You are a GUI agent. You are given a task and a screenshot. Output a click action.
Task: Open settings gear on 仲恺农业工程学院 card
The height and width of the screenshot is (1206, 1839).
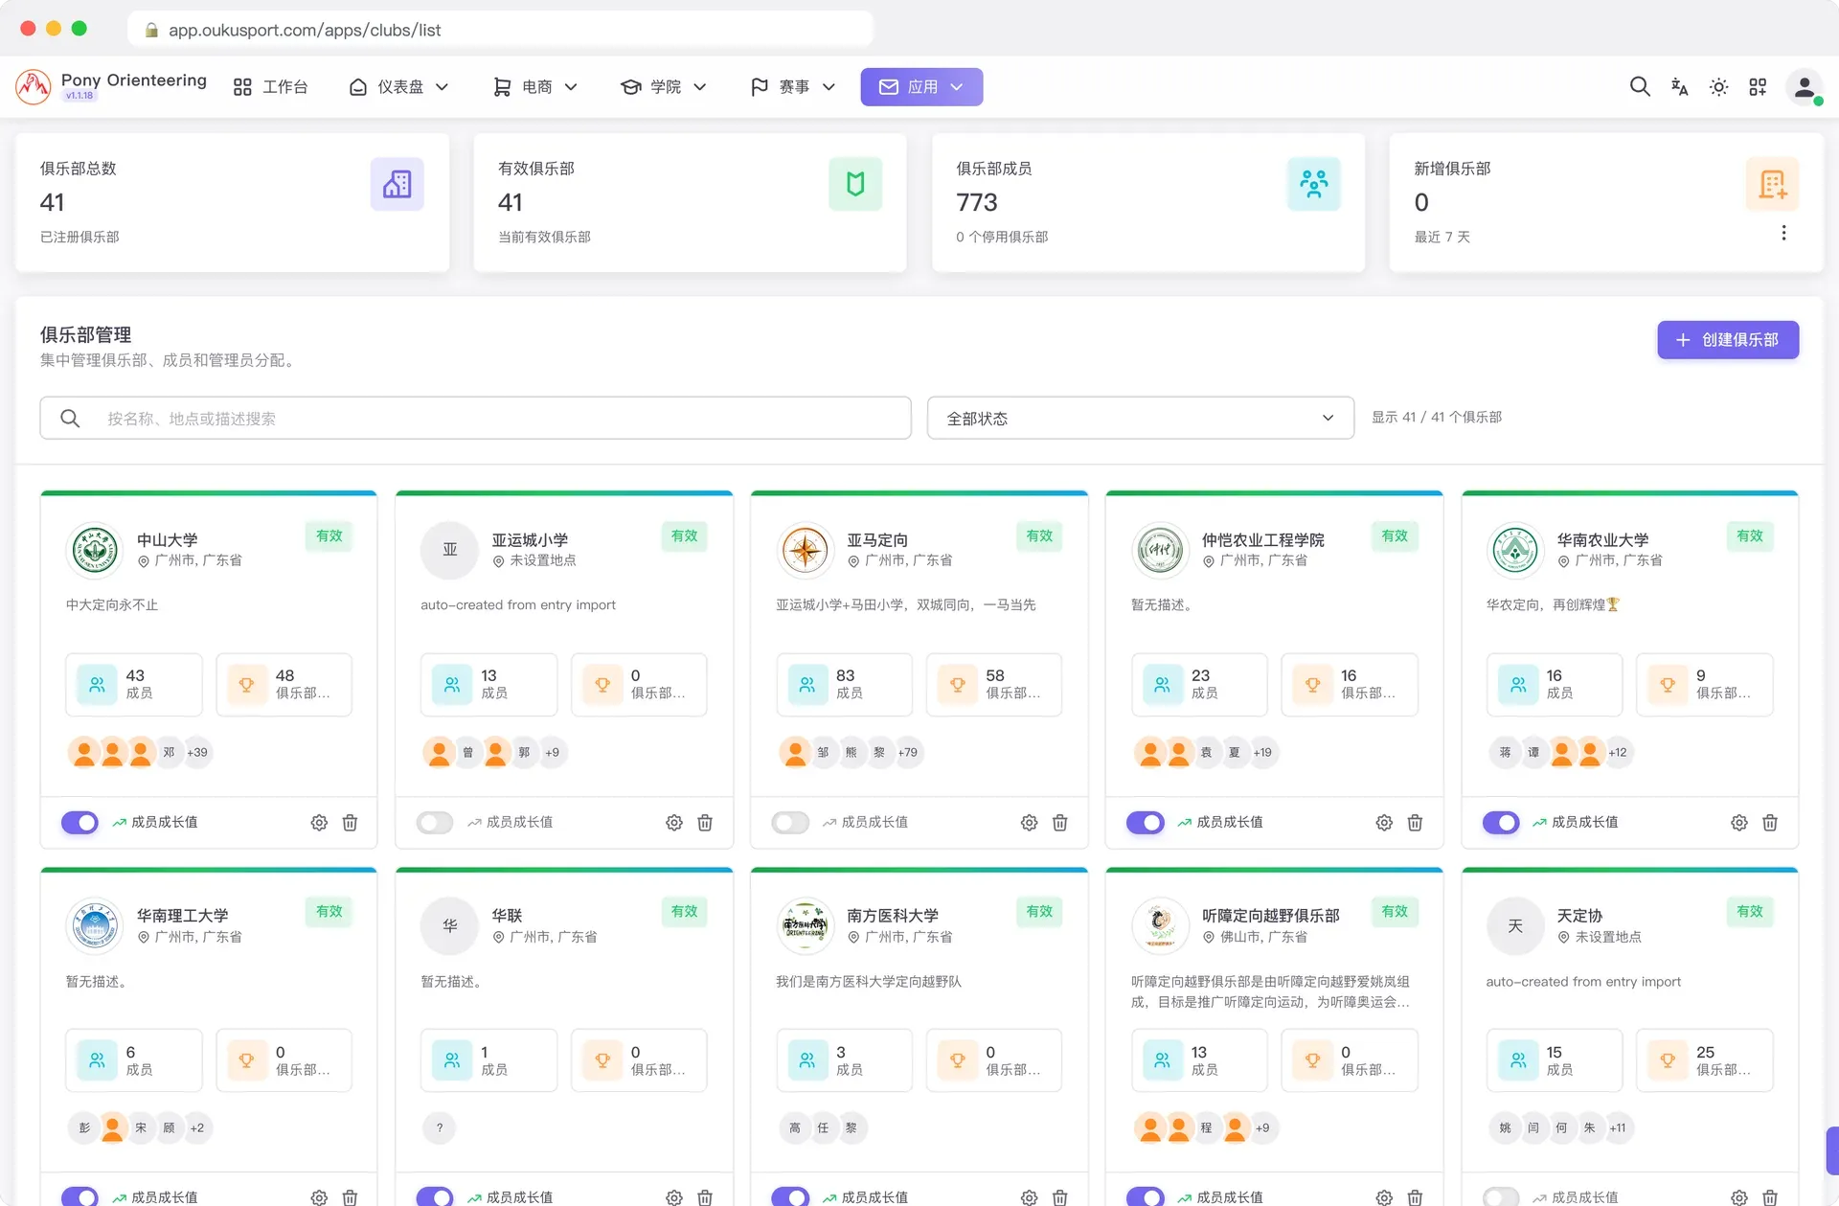[1384, 823]
